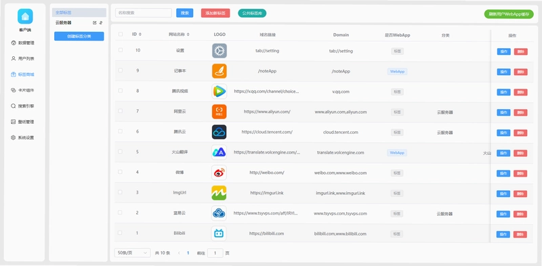542x266 pixels.
Task: Sort the table by ID column arrows
Action: pyautogui.click(x=140, y=35)
